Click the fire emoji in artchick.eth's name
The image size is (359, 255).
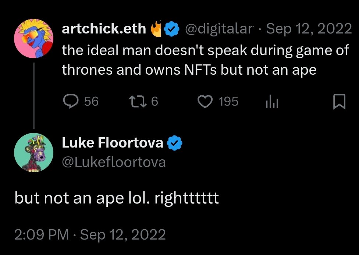(156, 27)
